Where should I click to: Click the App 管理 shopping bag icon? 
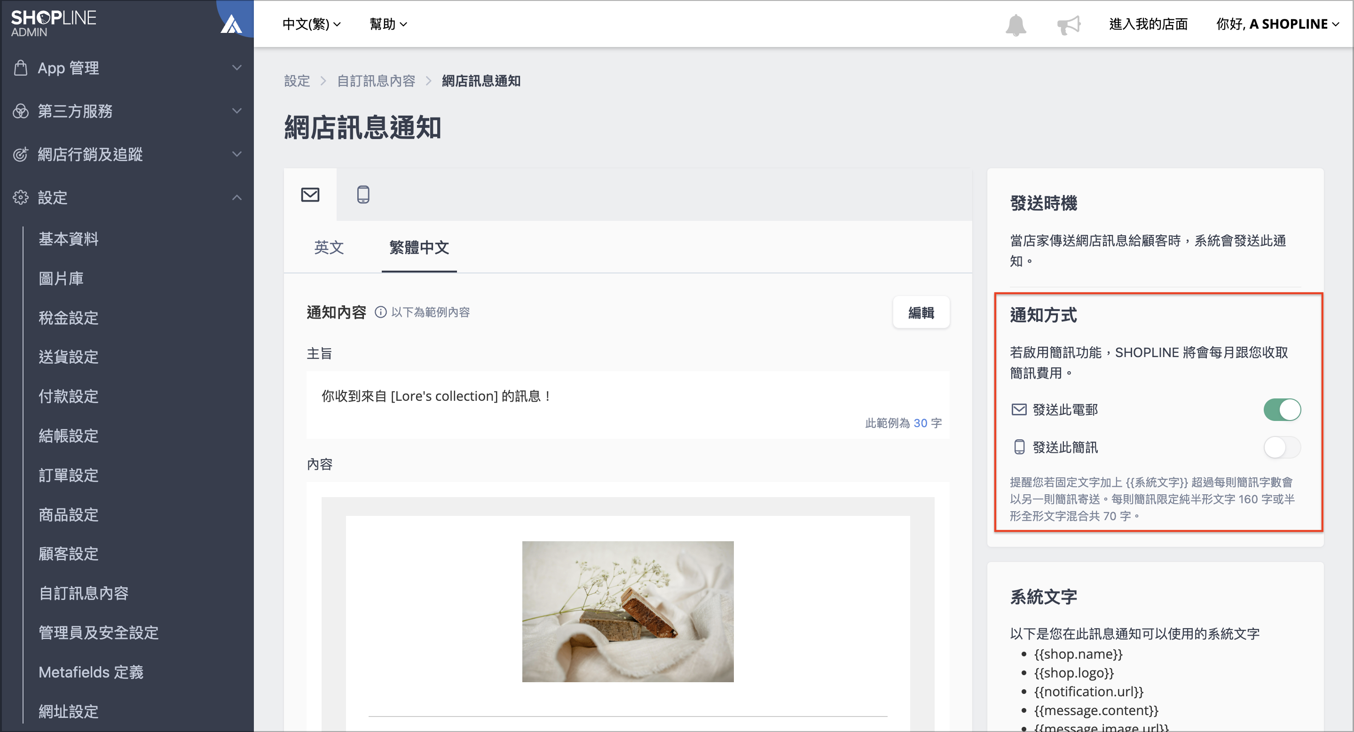(x=21, y=68)
